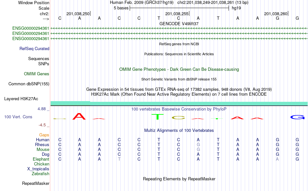Select the Common dbSNP(155) track label
Image resolution: width=308 pixels, height=191 pixels.
tap(29, 84)
